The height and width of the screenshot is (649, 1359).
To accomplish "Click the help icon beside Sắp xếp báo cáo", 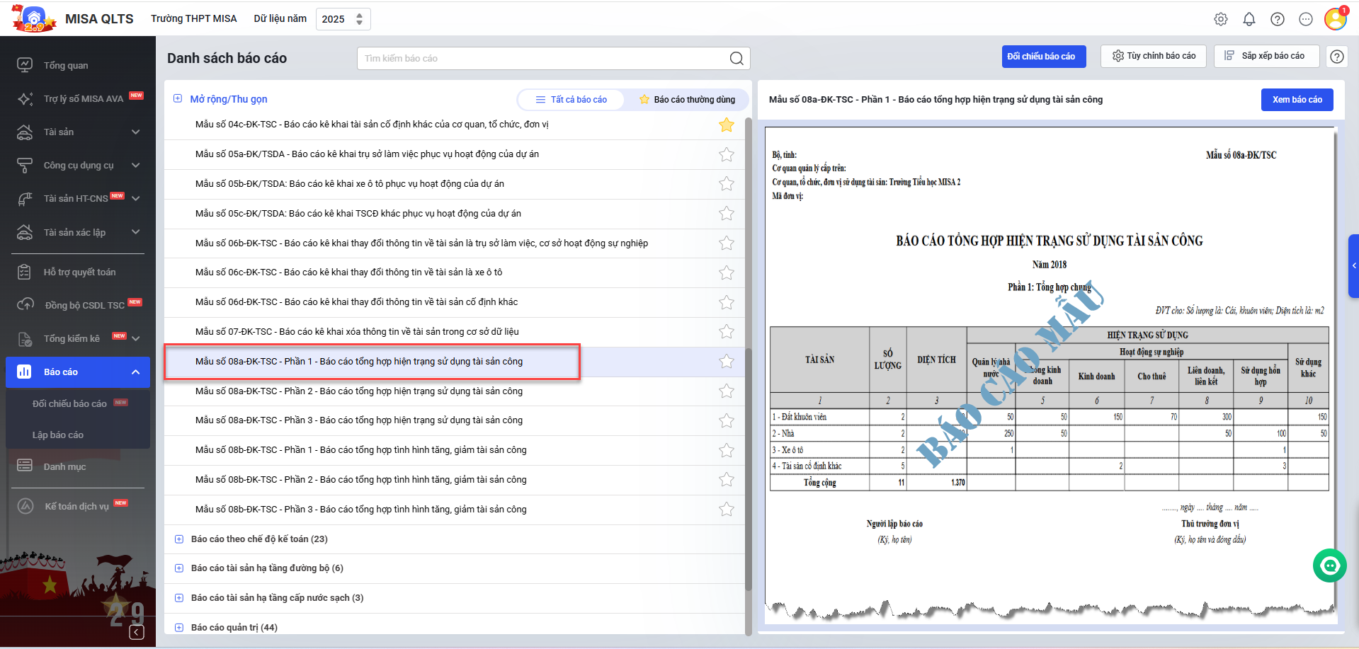I will click(x=1336, y=57).
